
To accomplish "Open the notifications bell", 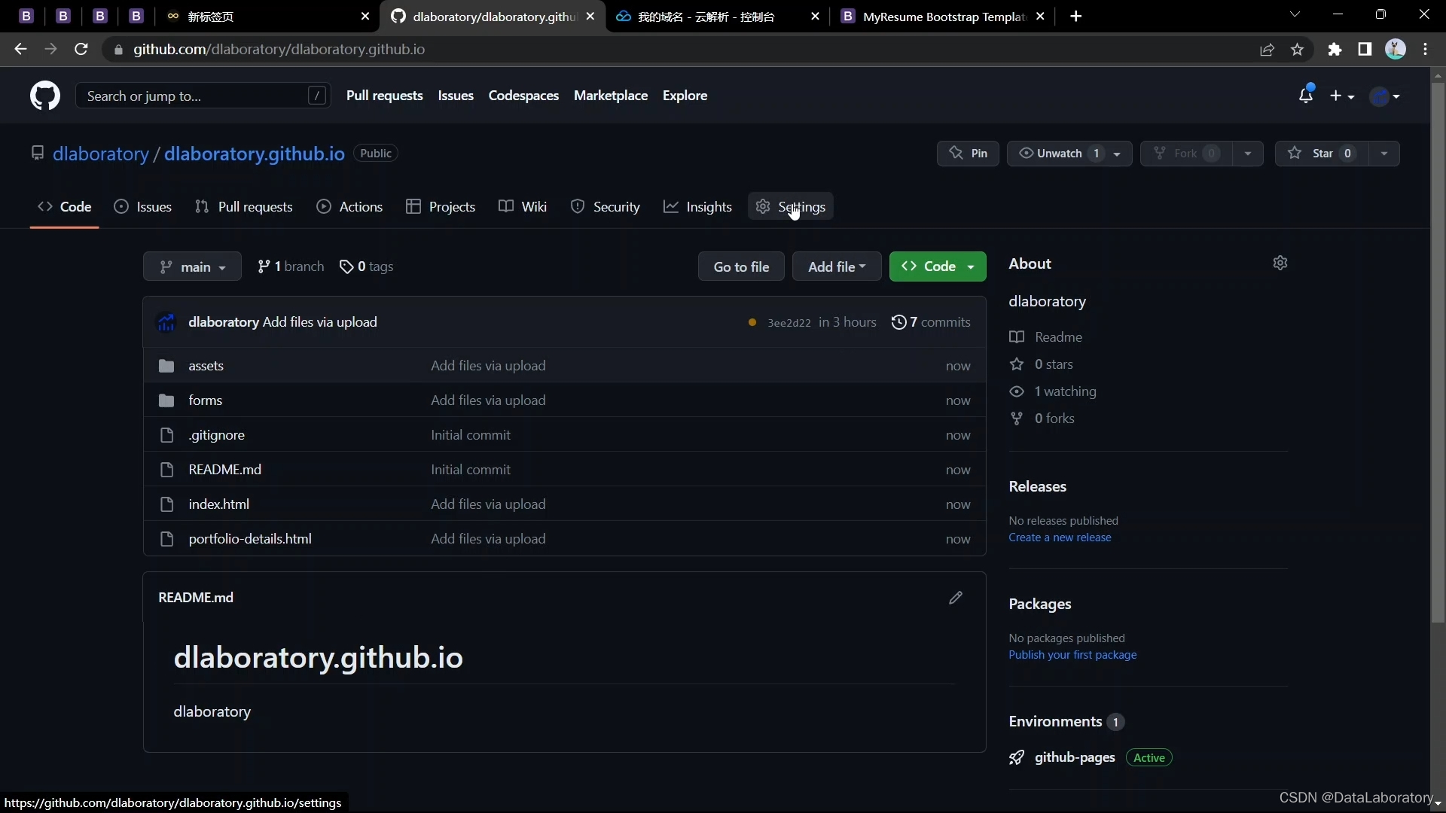I will tap(1305, 96).
